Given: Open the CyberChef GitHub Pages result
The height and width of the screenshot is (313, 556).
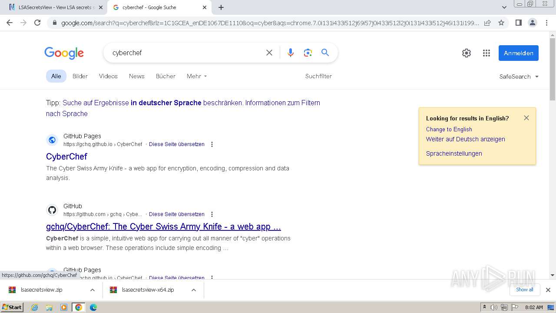Looking at the screenshot, I should click(66, 156).
